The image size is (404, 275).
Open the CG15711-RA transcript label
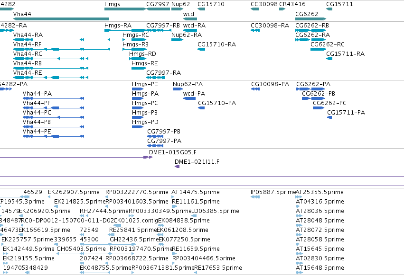pyautogui.click(x=345, y=54)
